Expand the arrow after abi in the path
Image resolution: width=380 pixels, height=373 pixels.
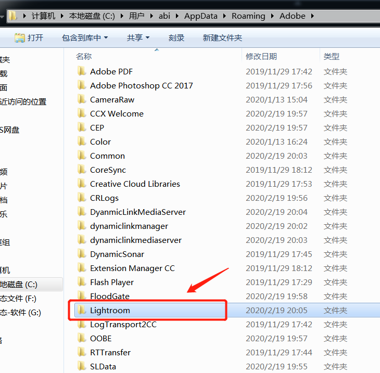pos(177,16)
